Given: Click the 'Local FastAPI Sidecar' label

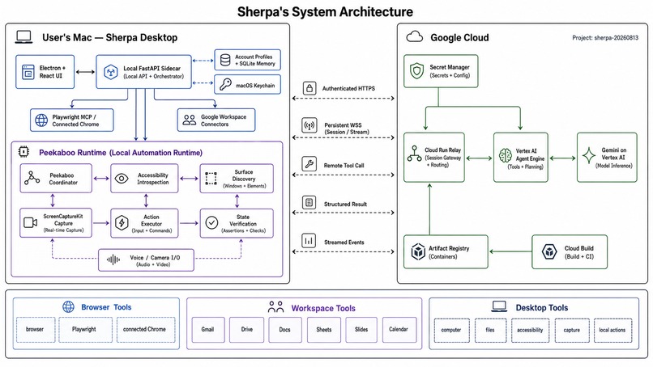Looking at the screenshot, I should point(152,68).
